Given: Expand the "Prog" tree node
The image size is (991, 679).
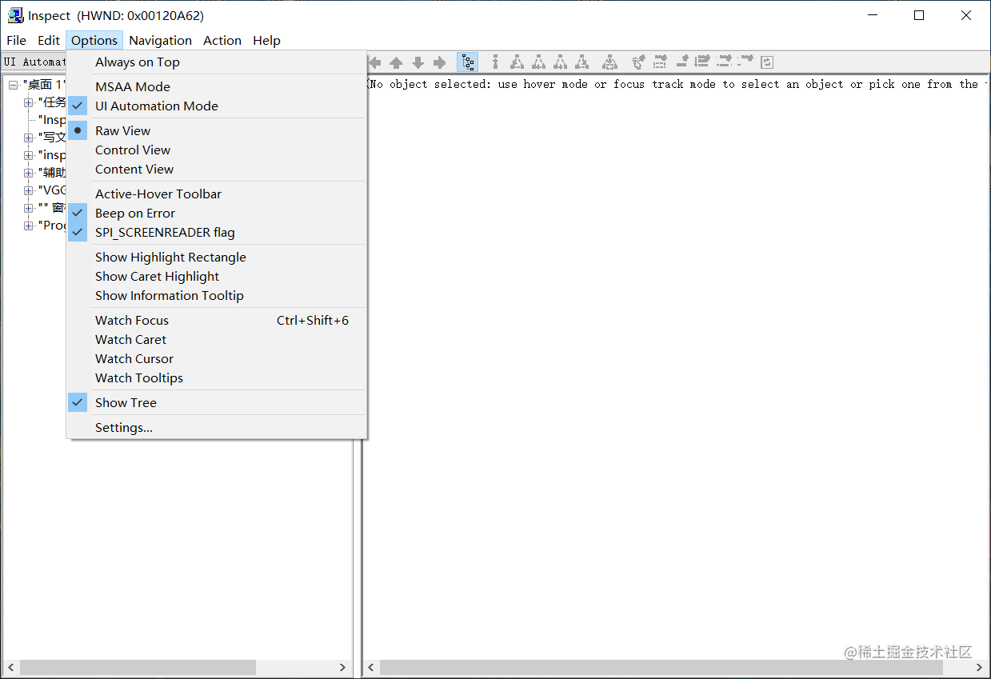Looking at the screenshot, I should 29,226.
